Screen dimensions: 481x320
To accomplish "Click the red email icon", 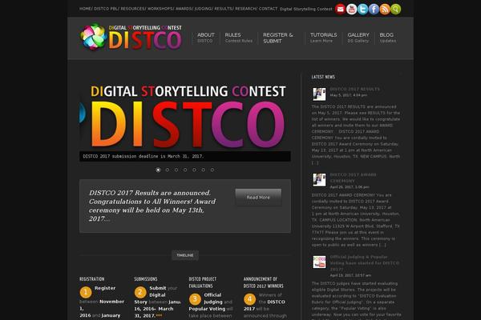I will (340, 9).
